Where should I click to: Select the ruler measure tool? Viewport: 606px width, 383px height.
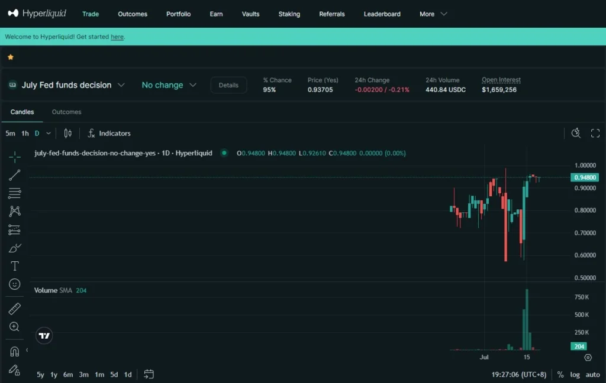[x=15, y=309]
